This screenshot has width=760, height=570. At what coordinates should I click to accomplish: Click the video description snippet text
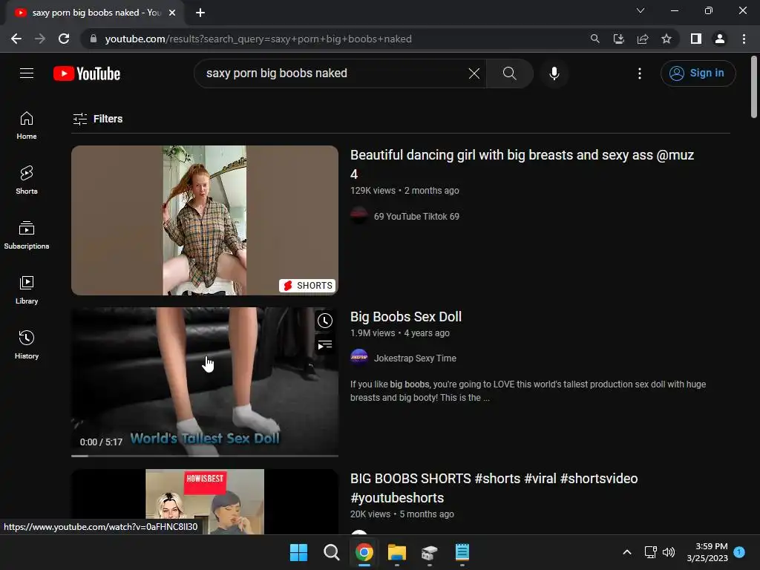[528, 390]
